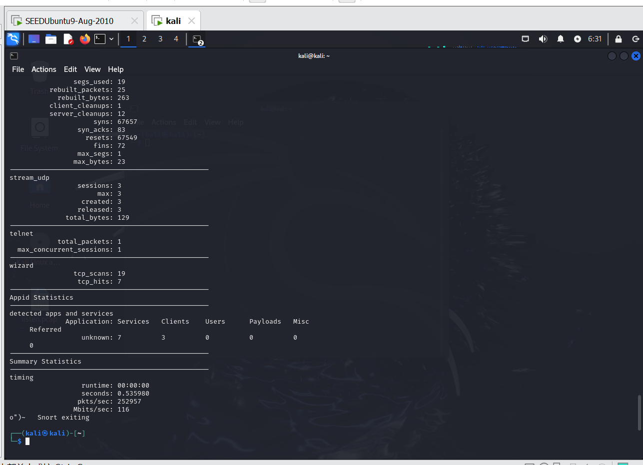Maximize the kali@kali terminal window
The width and height of the screenshot is (643, 465).
[624, 56]
